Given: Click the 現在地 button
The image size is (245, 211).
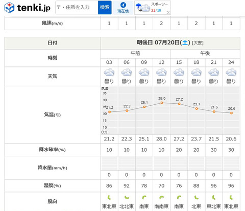Looking at the screenshot, I should pyautogui.click(x=123, y=8).
